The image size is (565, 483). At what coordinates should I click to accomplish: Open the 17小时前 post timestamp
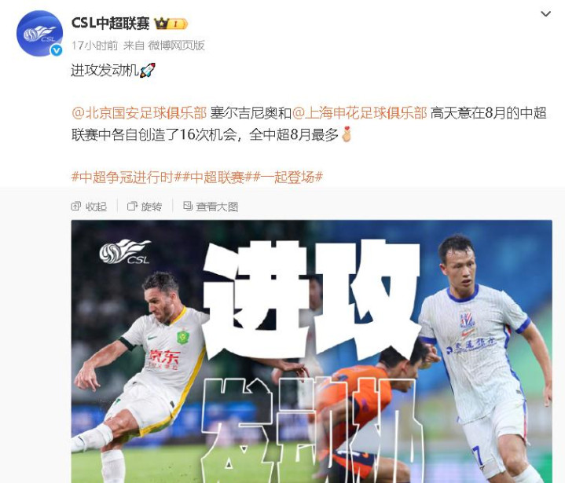point(94,46)
